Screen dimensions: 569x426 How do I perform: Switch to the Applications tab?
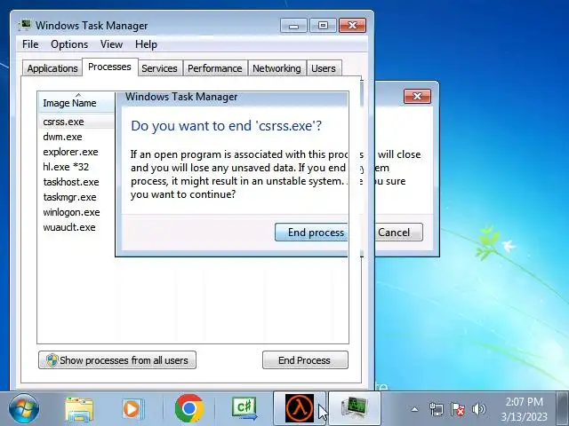pos(52,68)
